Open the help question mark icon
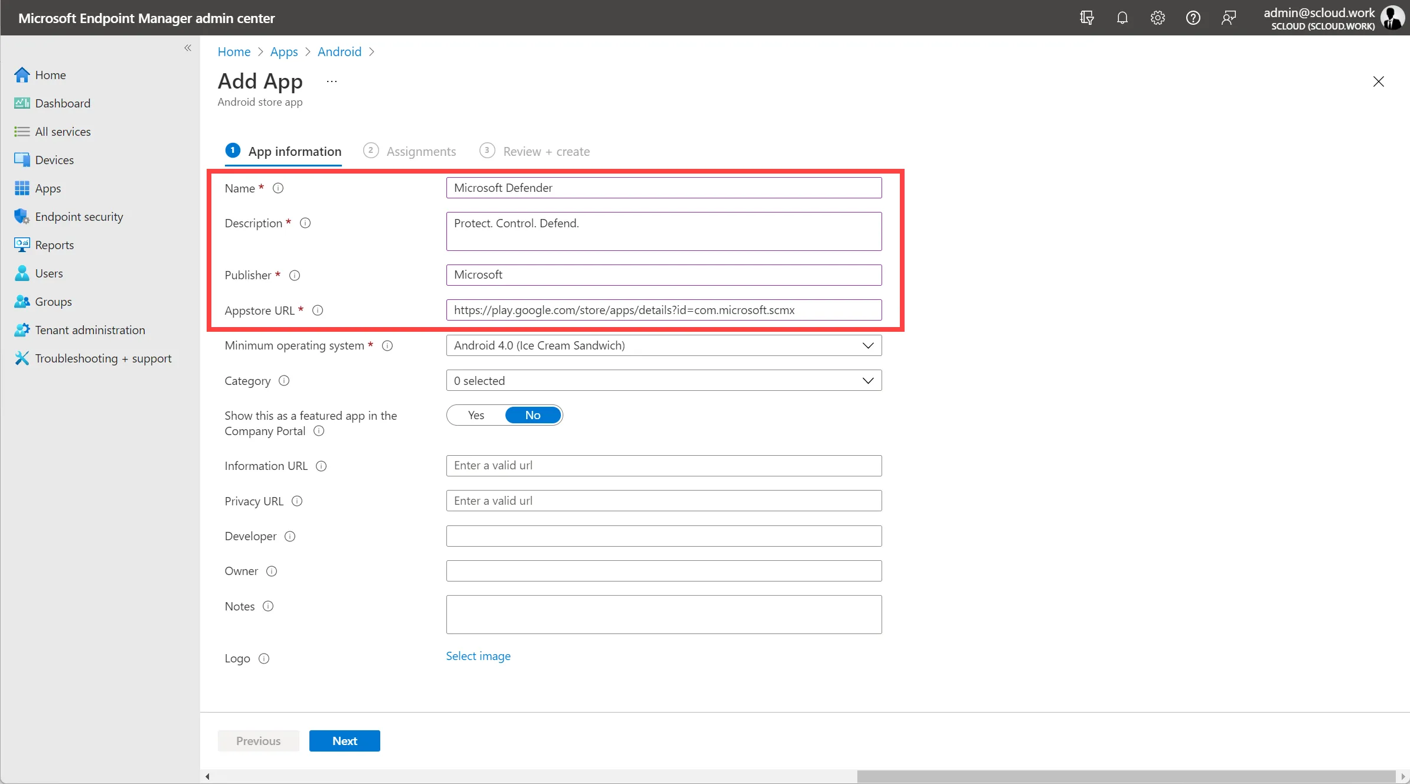 tap(1193, 18)
